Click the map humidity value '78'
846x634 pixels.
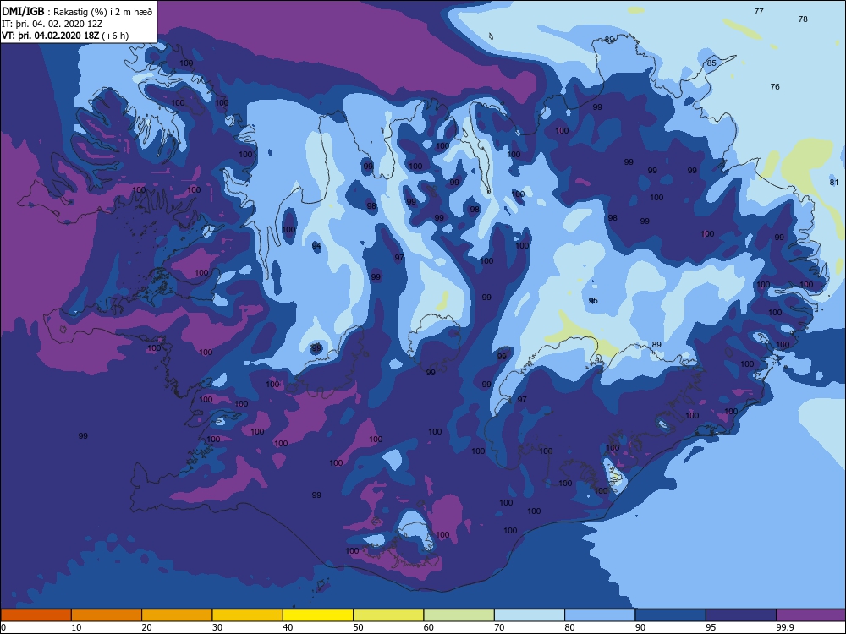click(803, 19)
